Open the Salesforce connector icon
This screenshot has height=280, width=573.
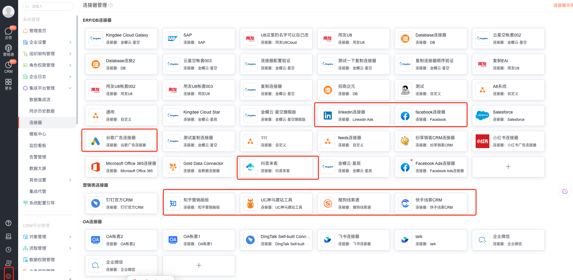tap(482, 116)
